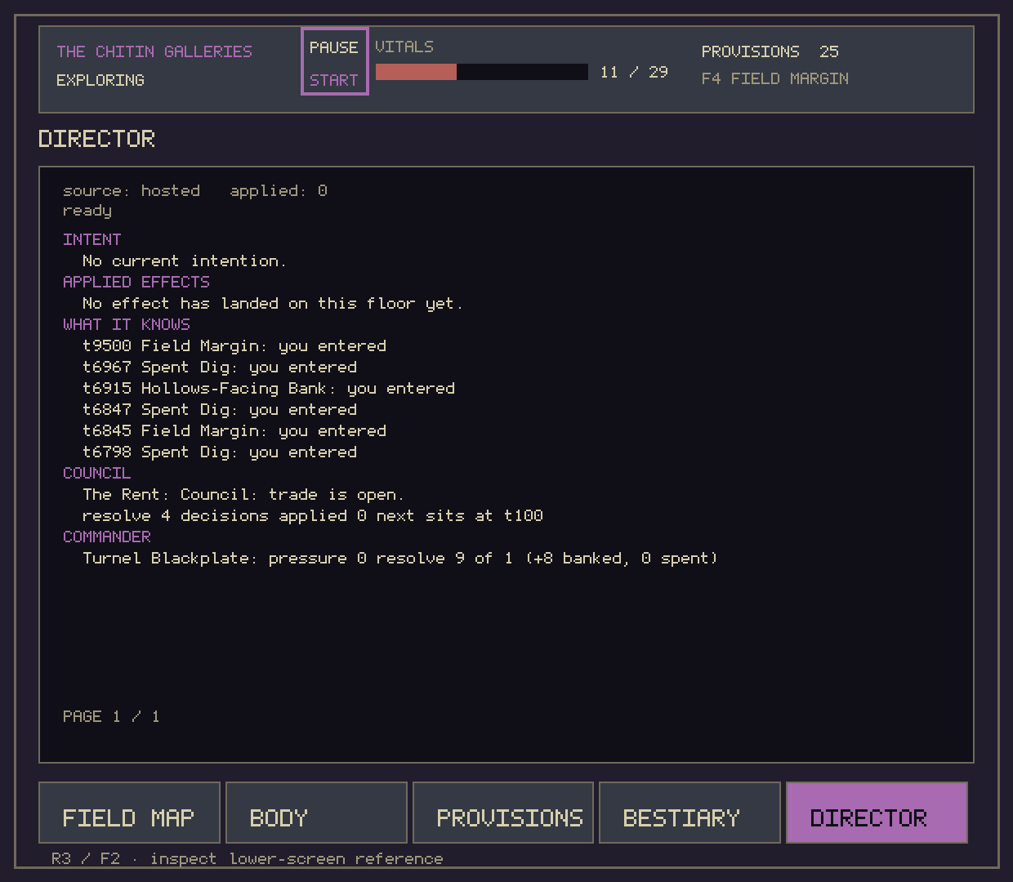Click the DIRECTOR panel heading

coord(96,139)
